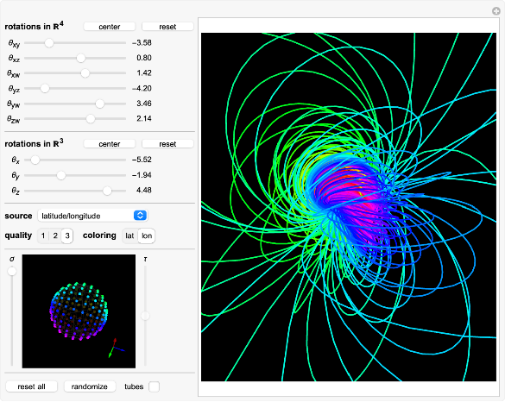
Task: Click the θyz slider thumb
Action: click(45, 88)
